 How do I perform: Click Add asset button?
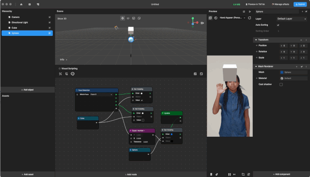[28, 175]
